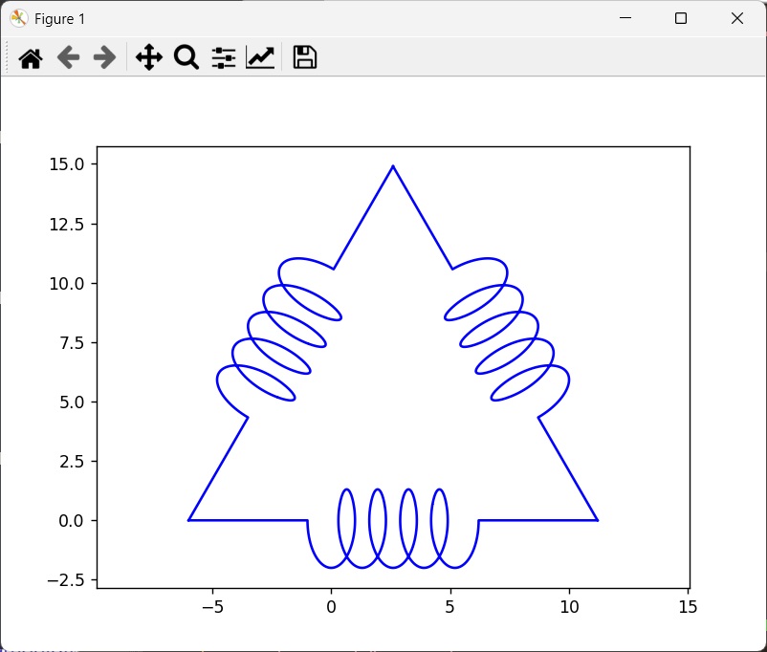Click the toolbar's dotted drag handle
The width and height of the screenshot is (767, 652).
7,57
